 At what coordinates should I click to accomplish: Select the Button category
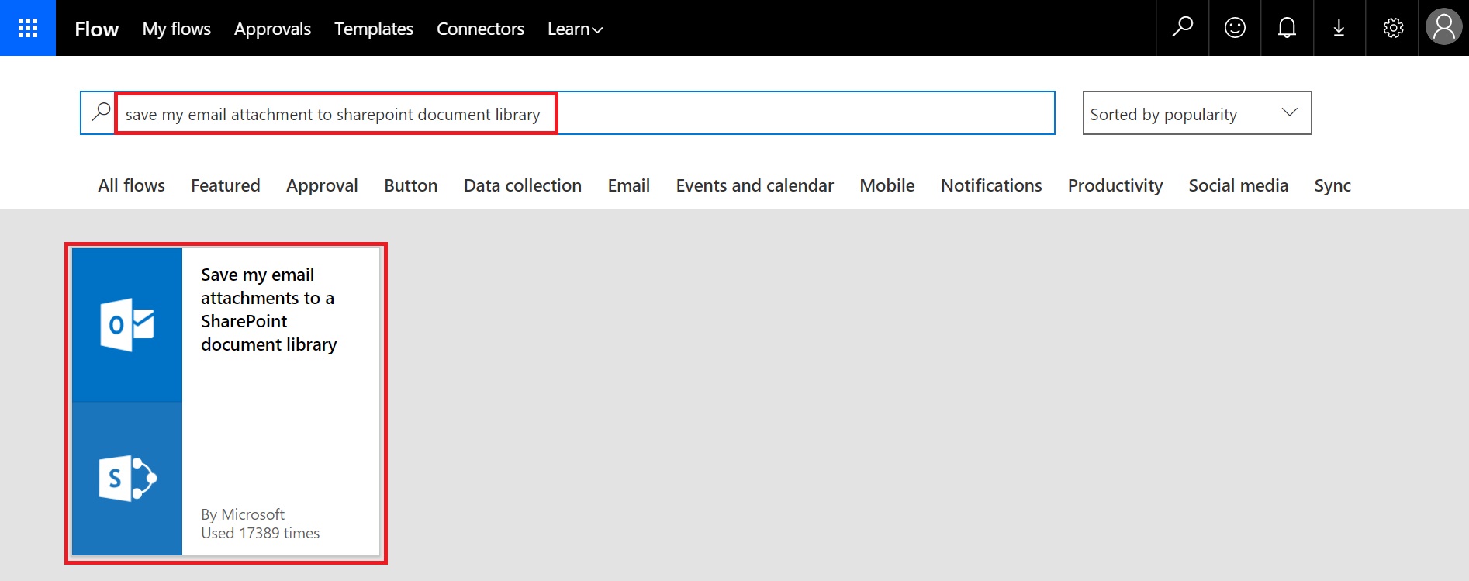[411, 185]
